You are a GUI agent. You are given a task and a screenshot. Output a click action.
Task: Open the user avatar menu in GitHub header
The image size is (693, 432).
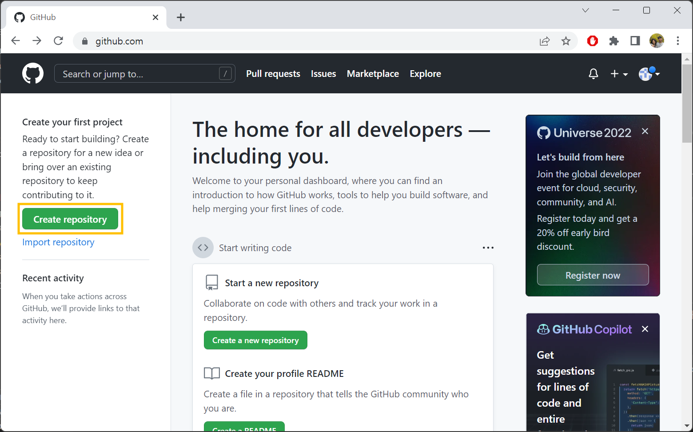pyautogui.click(x=649, y=73)
